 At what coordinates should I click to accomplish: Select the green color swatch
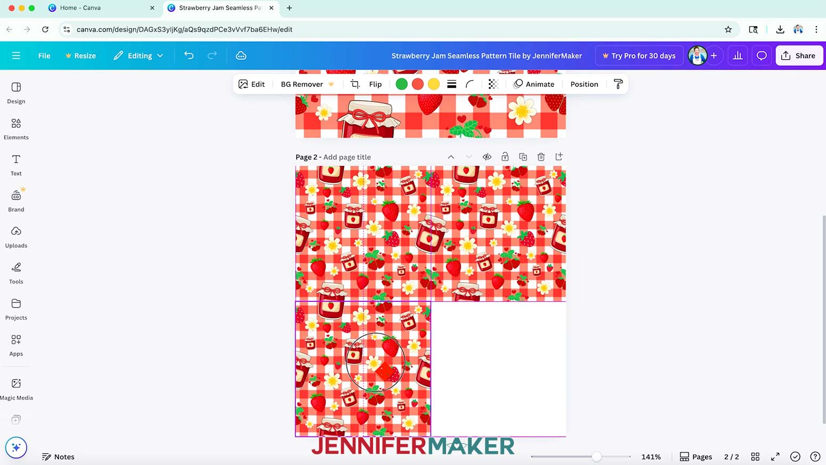point(402,84)
